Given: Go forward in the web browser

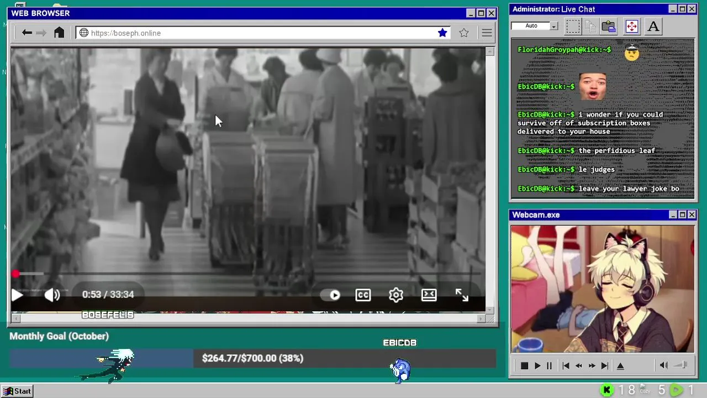Looking at the screenshot, I should [x=41, y=33].
